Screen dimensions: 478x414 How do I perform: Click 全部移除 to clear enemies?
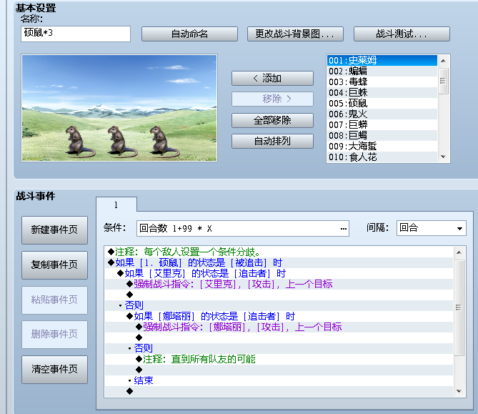tap(272, 120)
